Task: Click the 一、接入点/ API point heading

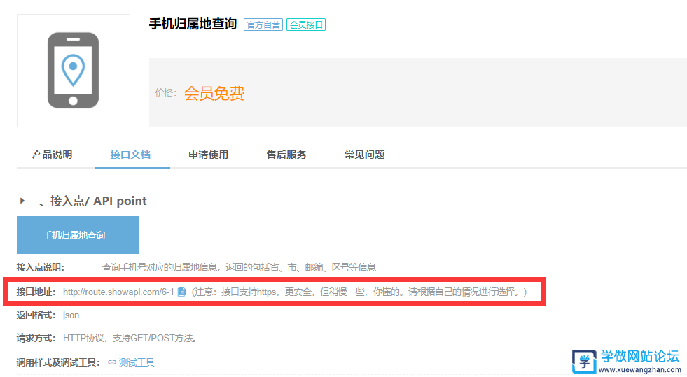Action: [x=88, y=201]
